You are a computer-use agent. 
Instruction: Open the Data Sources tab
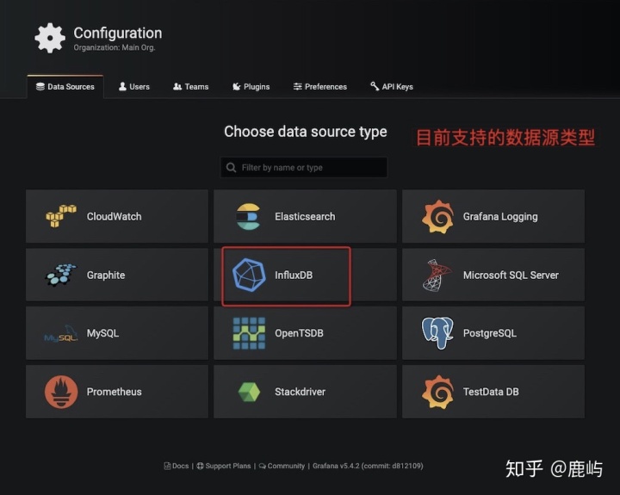(65, 87)
